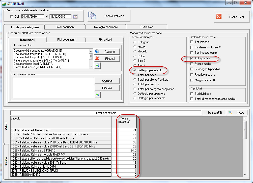Open the Filtri documenti subtab
Viewport: 253px width, 183px height.
[x=66, y=40]
